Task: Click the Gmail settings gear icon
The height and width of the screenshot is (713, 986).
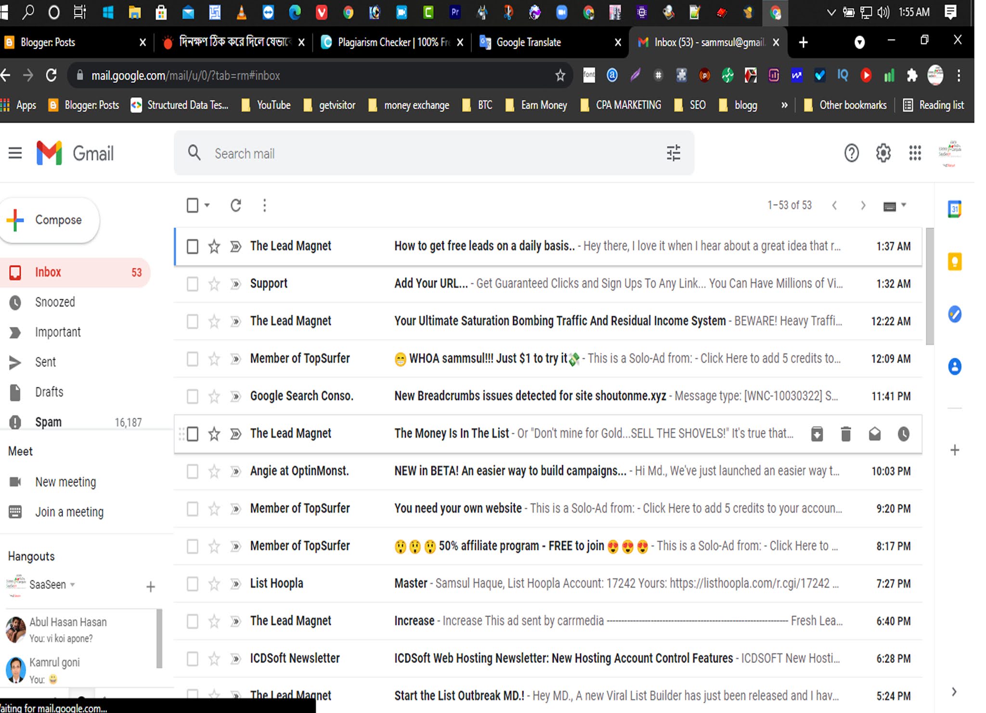Action: [883, 154]
